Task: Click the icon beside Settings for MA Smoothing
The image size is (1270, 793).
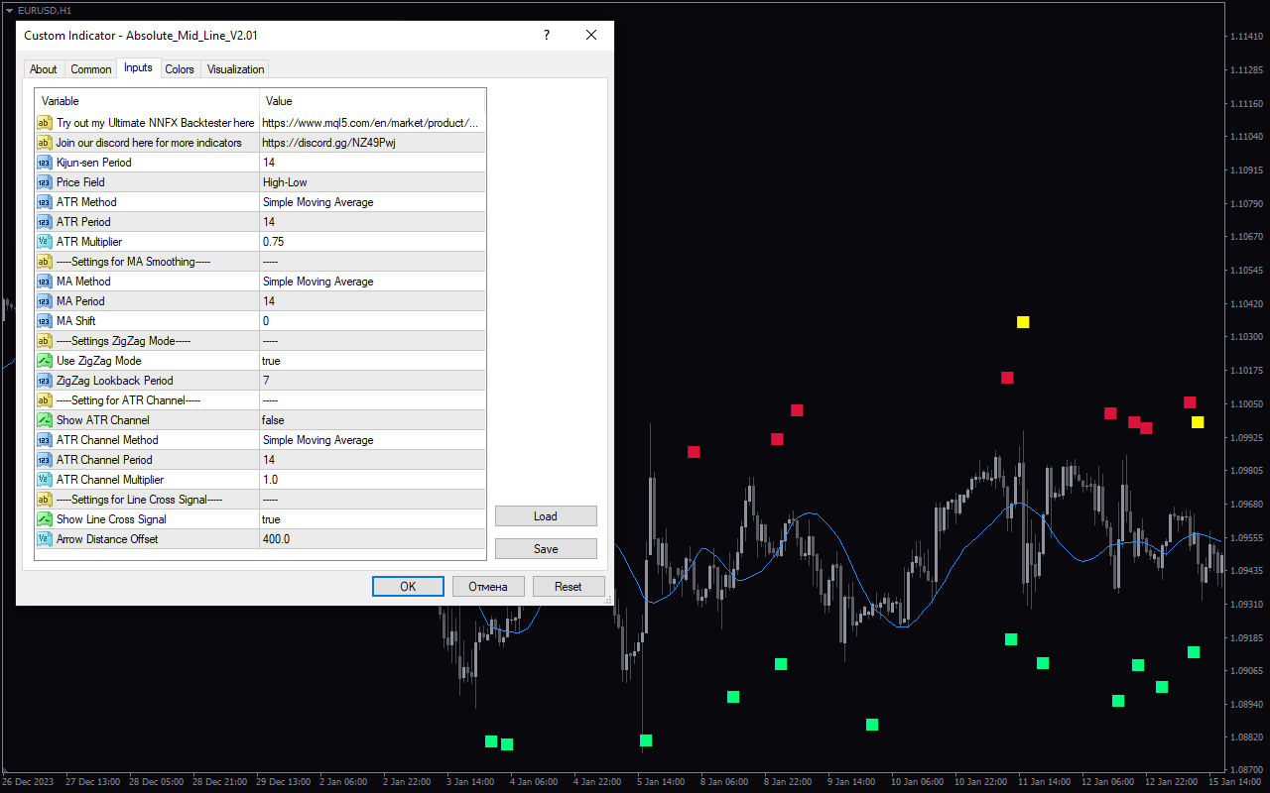Action: [45, 262]
